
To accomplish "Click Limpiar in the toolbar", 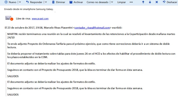I will click(122, 2).
